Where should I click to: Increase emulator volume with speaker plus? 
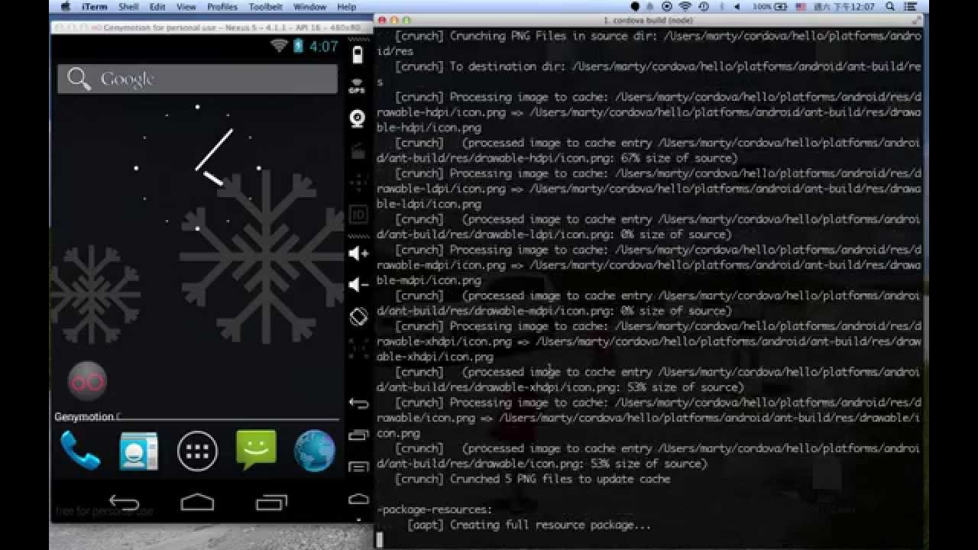pos(358,253)
